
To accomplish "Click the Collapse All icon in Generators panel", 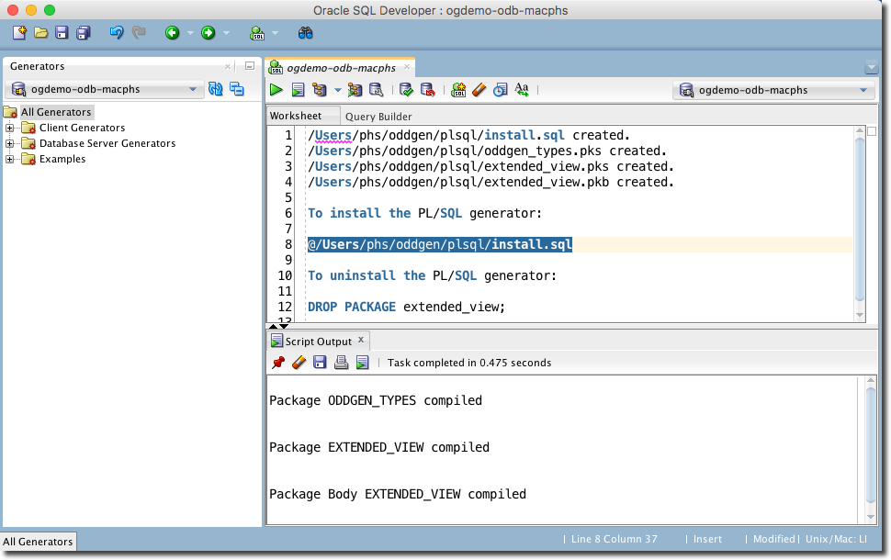I will point(237,89).
